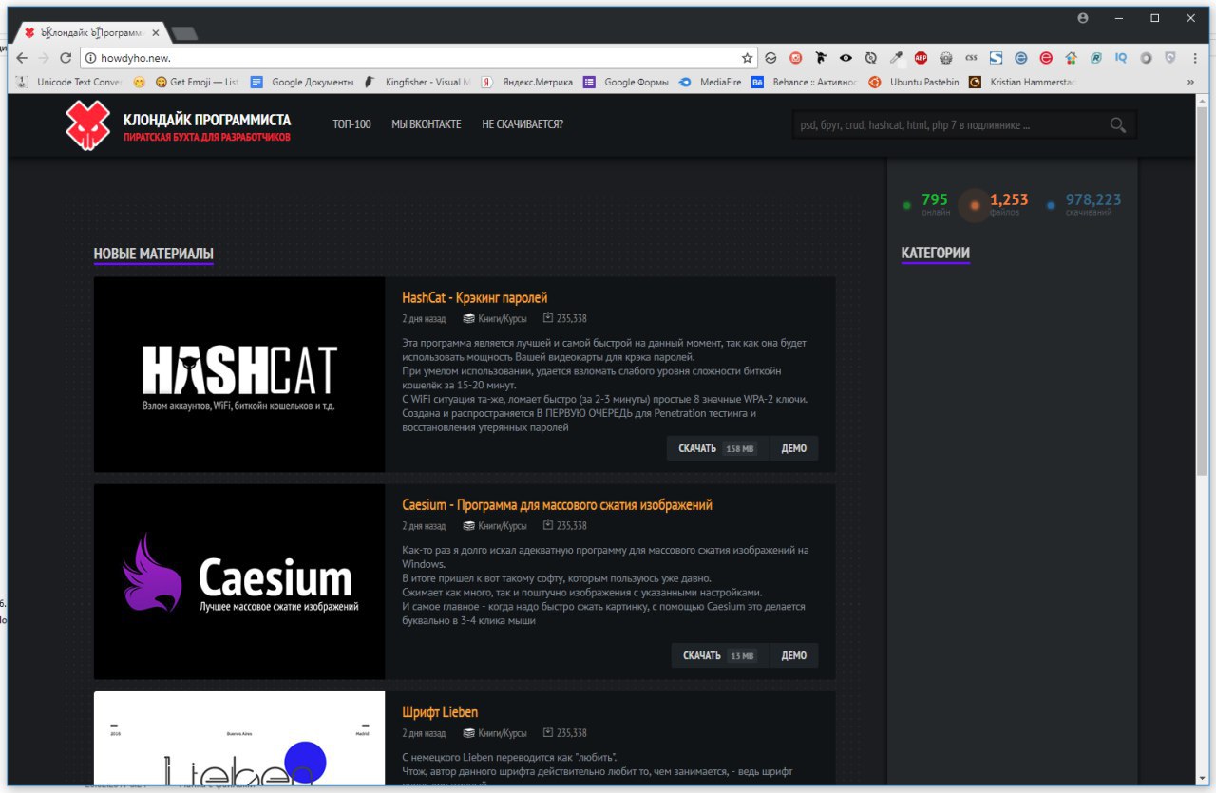Open the Google Документы bookmark
This screenshot has width=1216, height=793.
click(302, 83)
